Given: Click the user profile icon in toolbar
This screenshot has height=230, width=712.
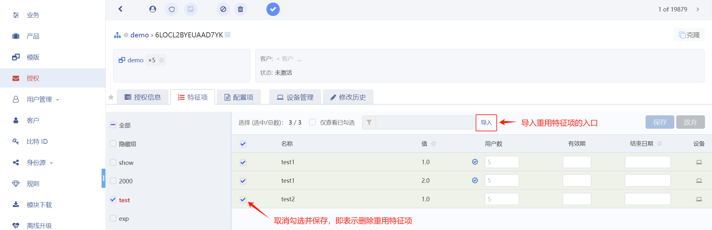Looking at the screenshot, I should tap(153, 9).
